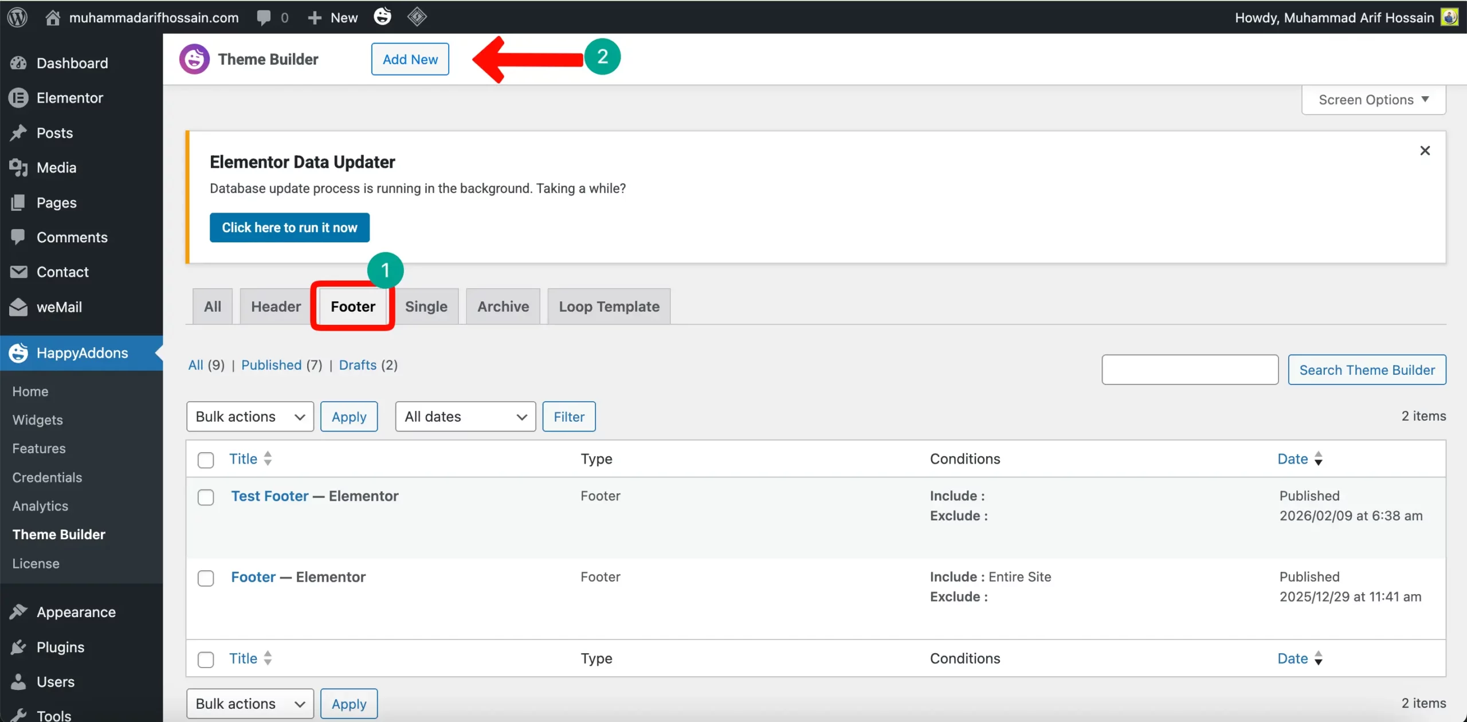The image size is (1467, 722).
Task: Switch to the Header tab
Action: click(x=276, y=307)
